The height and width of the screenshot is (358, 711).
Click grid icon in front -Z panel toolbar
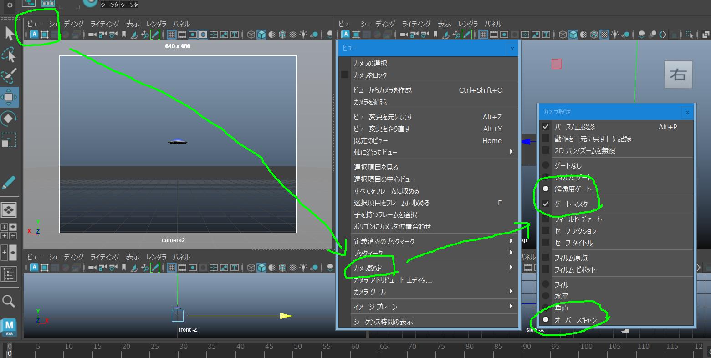pyautogui.click(x=172, y=268)
